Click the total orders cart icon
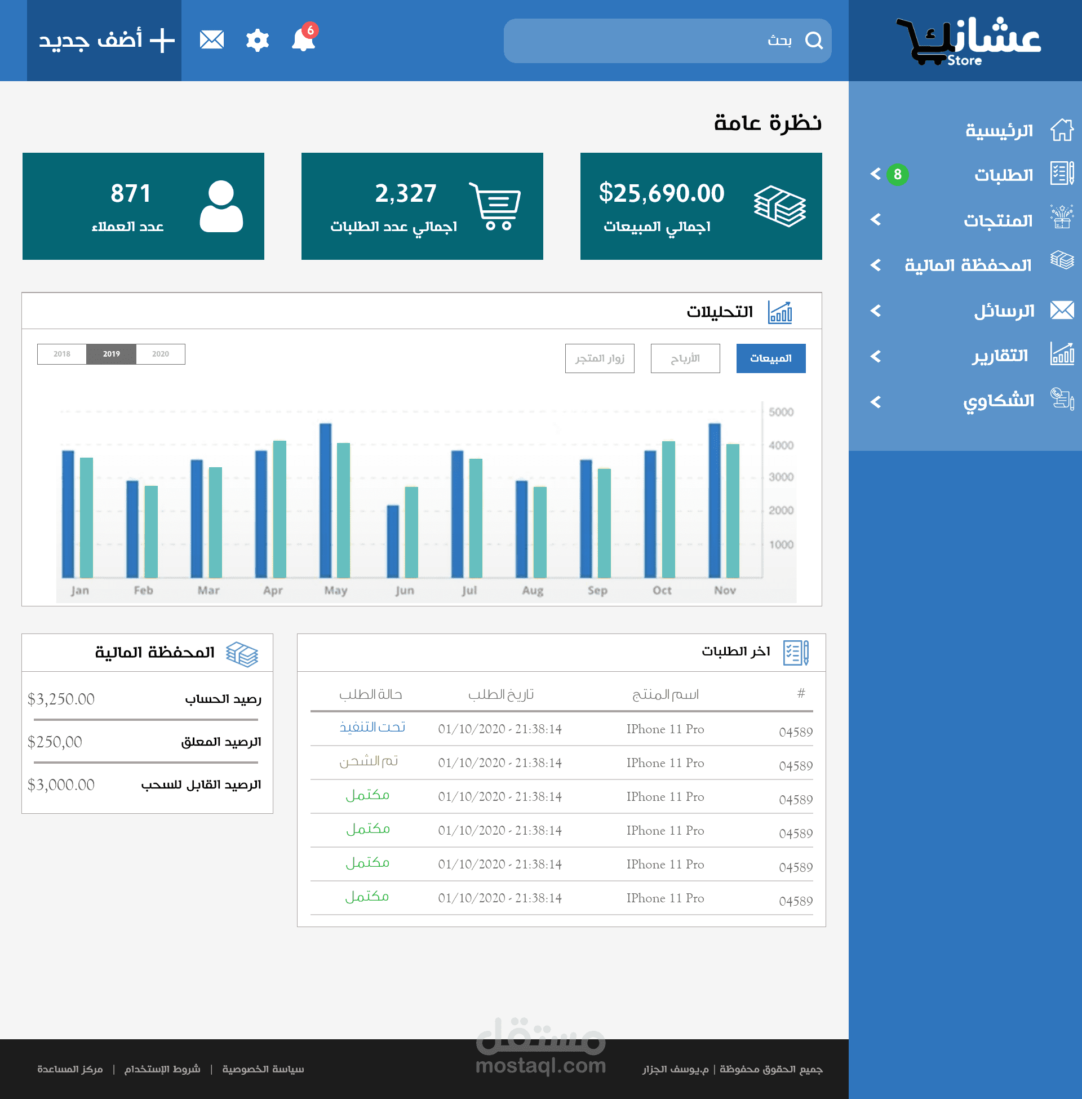1082x1099 pixels. [494, 206]
